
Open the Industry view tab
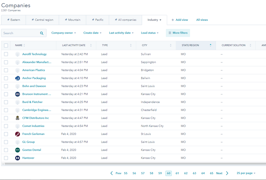(154, 20)
